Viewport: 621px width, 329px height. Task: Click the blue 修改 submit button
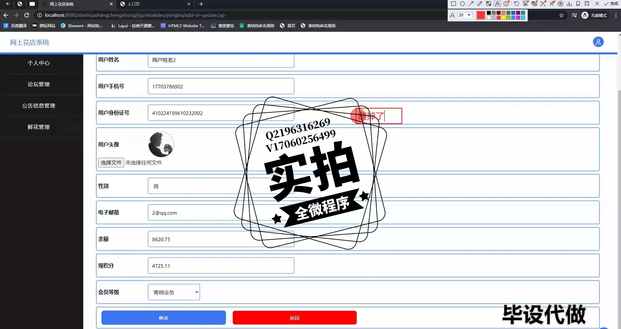point(164,318)
